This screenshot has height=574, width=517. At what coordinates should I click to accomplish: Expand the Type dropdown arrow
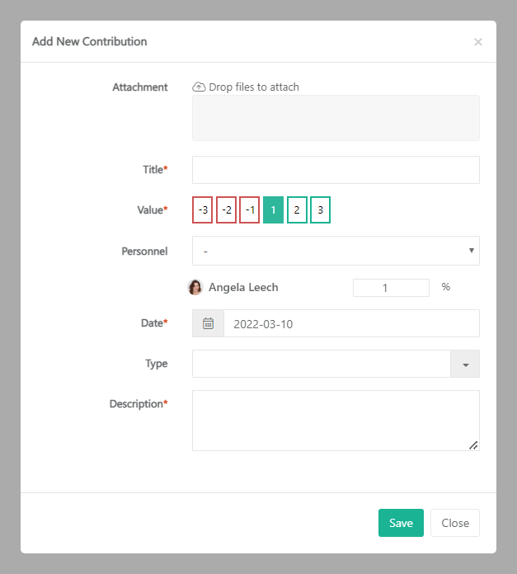coord(465,364)
